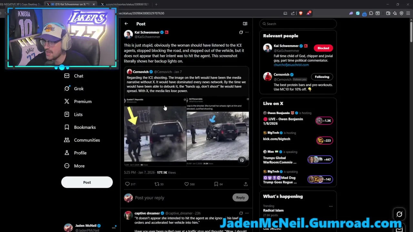
Task: Click the 177.1K Views count
Action: coord(166,172)
